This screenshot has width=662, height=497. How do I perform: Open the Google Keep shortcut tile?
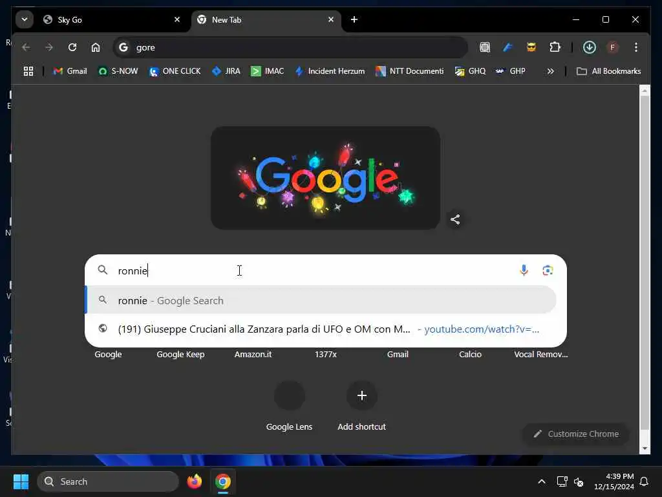181,354
